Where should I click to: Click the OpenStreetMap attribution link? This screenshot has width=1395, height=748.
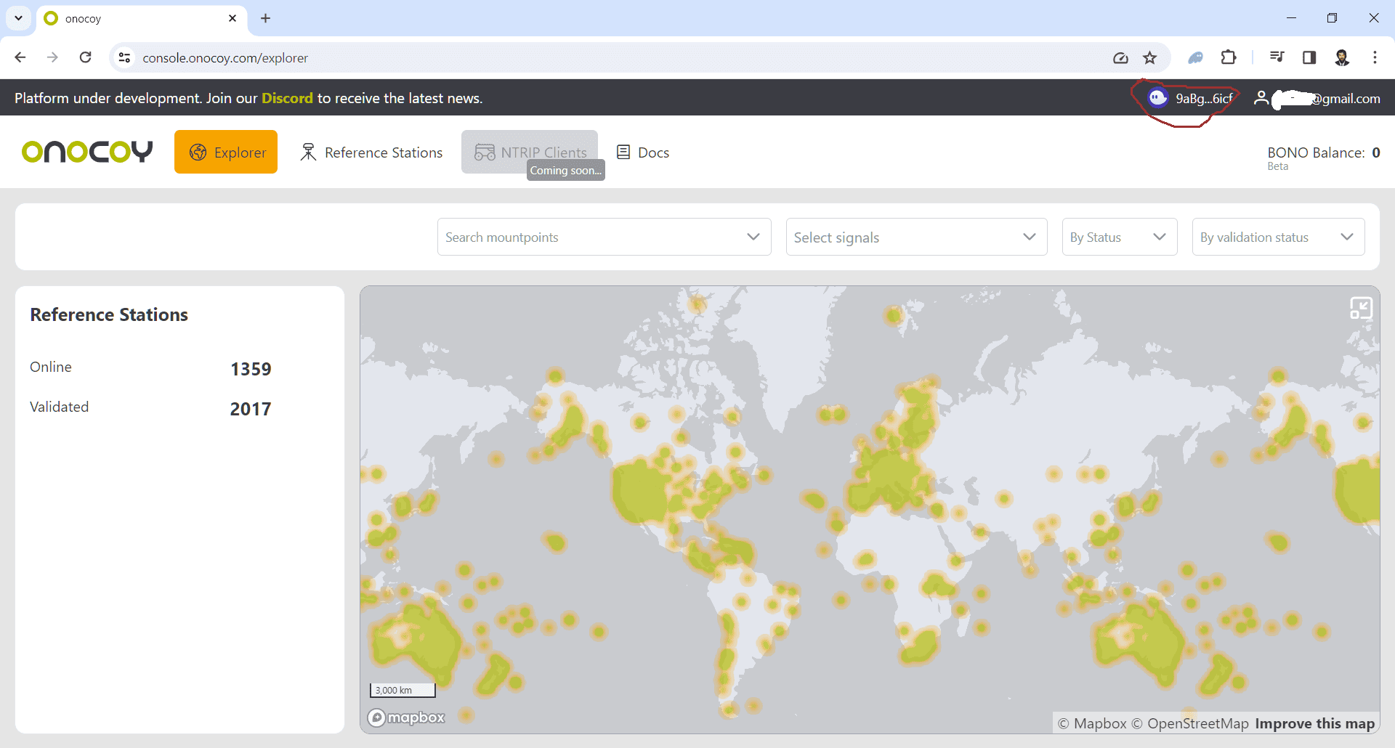click(x=1189, y=723)
